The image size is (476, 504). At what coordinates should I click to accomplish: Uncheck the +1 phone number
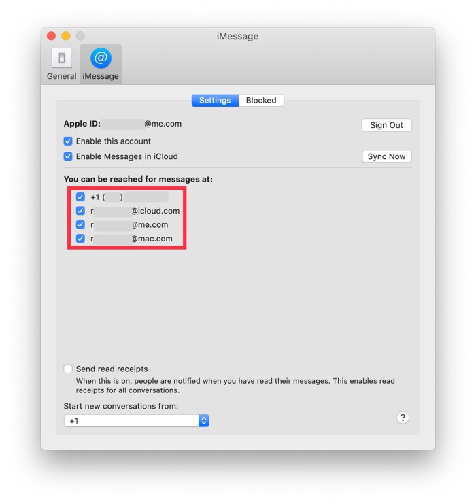(x=80, y=197)
